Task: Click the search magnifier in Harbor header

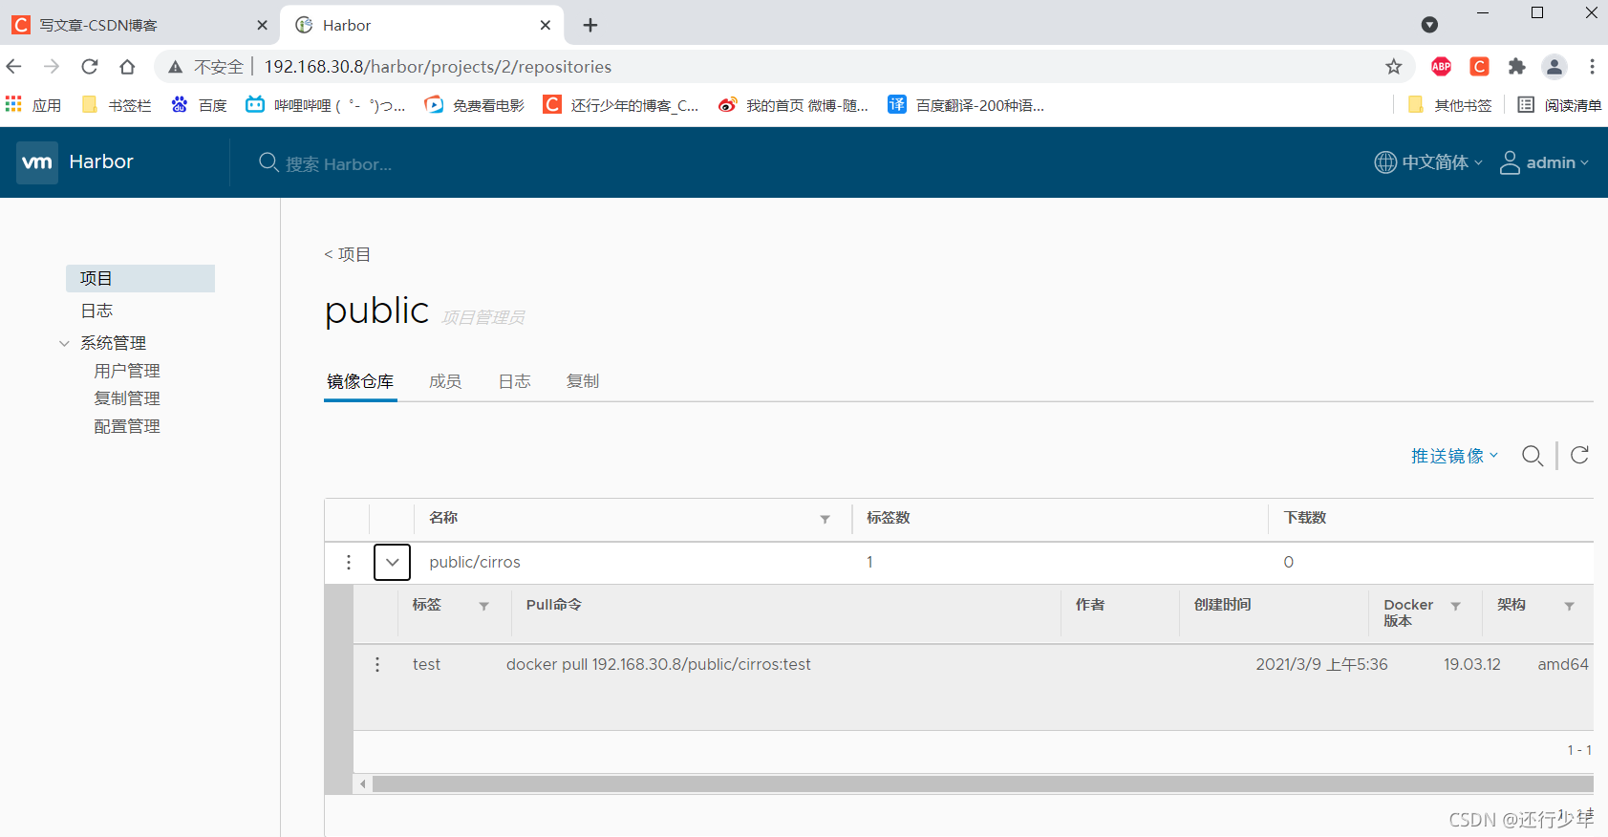Action: coord(268,162)
